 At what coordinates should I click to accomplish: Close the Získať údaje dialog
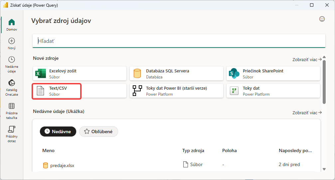click(327, 5)
